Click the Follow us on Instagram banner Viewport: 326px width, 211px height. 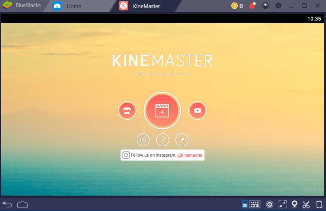(157, 155)
